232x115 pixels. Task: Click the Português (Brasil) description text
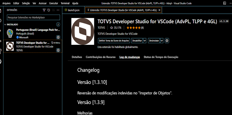tap(25, 34)
